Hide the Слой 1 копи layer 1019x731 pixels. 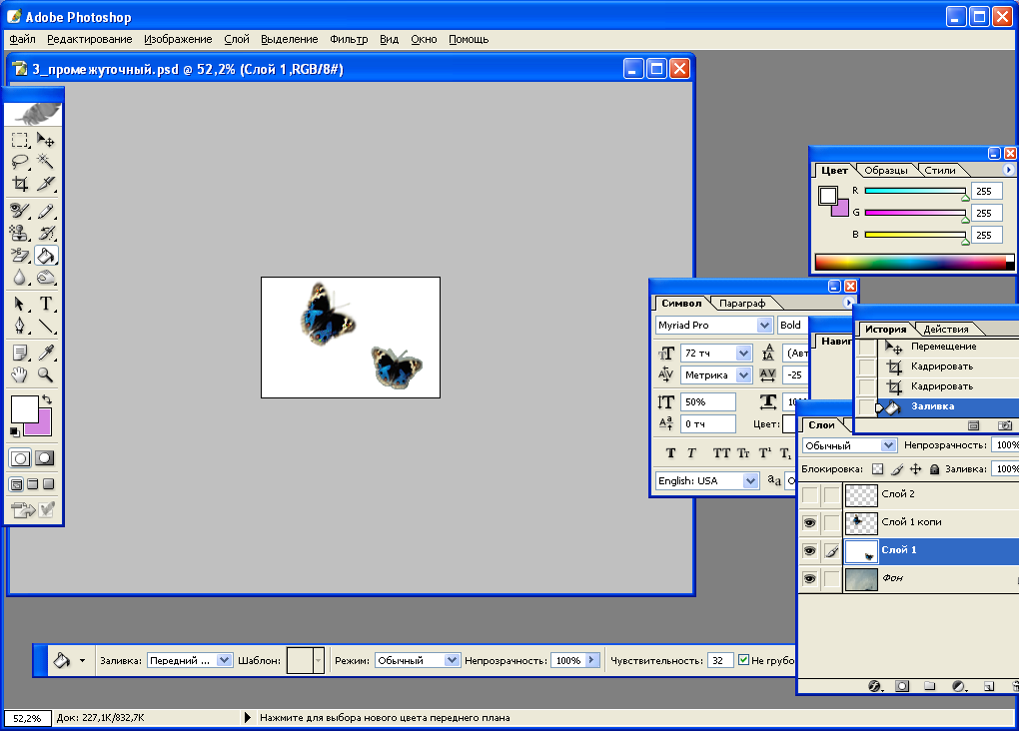point(810,522)
